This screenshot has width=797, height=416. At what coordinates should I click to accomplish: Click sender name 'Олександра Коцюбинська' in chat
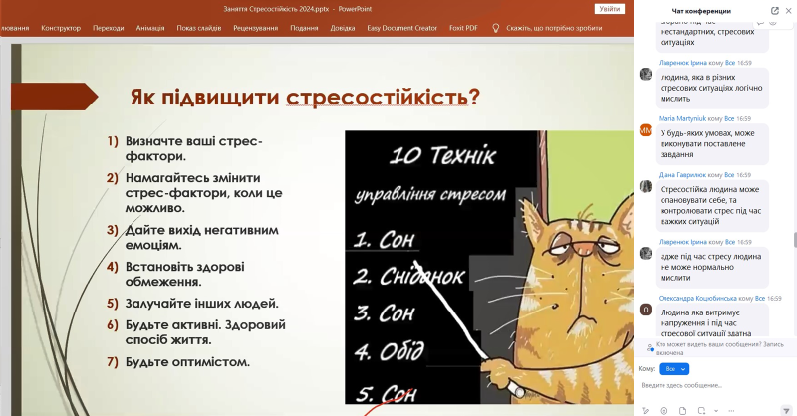pyautogui.click(x=697, y=299)
